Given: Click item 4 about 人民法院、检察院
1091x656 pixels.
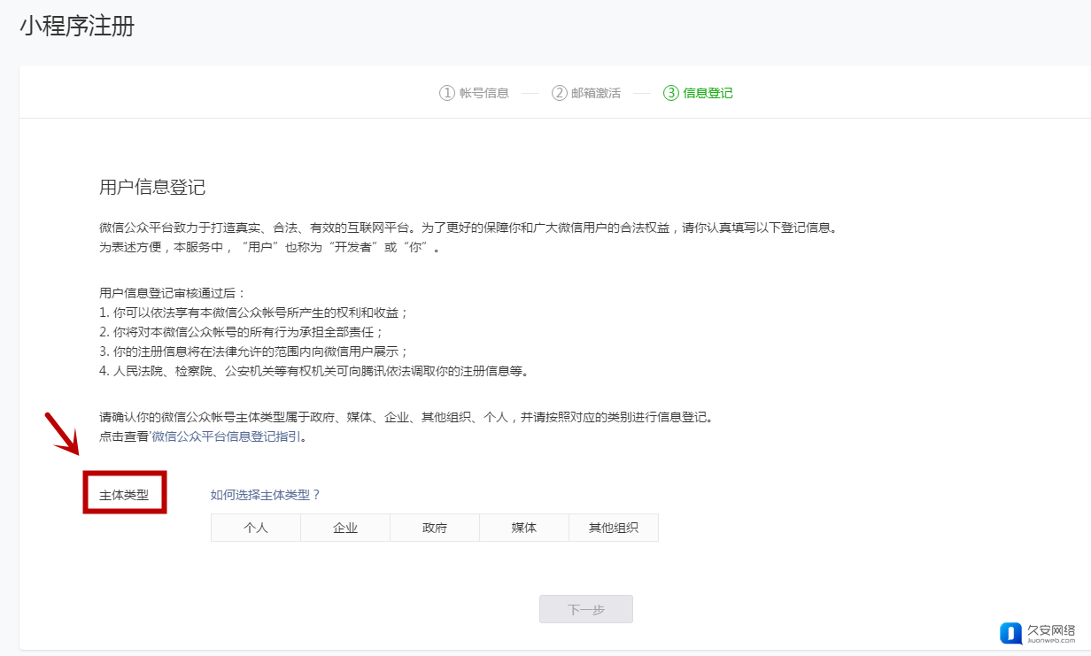Looking at the screenshot, I should pos(314,371).
